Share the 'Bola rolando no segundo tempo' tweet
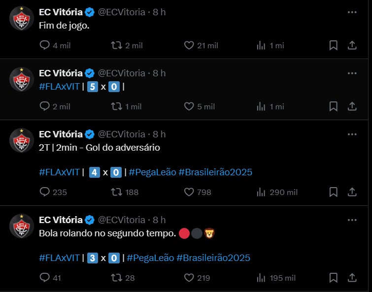Viewport: 372px width, 292px height. click(x=352, y=278)
